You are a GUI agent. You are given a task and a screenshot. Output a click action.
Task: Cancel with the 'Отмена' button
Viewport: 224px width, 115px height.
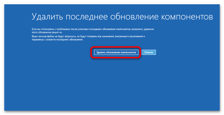tap(149, 52)
